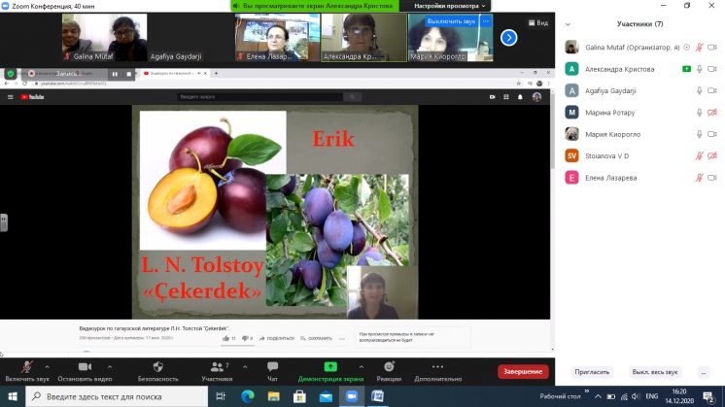Click the browser reload icon
Image resolution: width=725 pixels, height=407 pixels.
point(24,84)
